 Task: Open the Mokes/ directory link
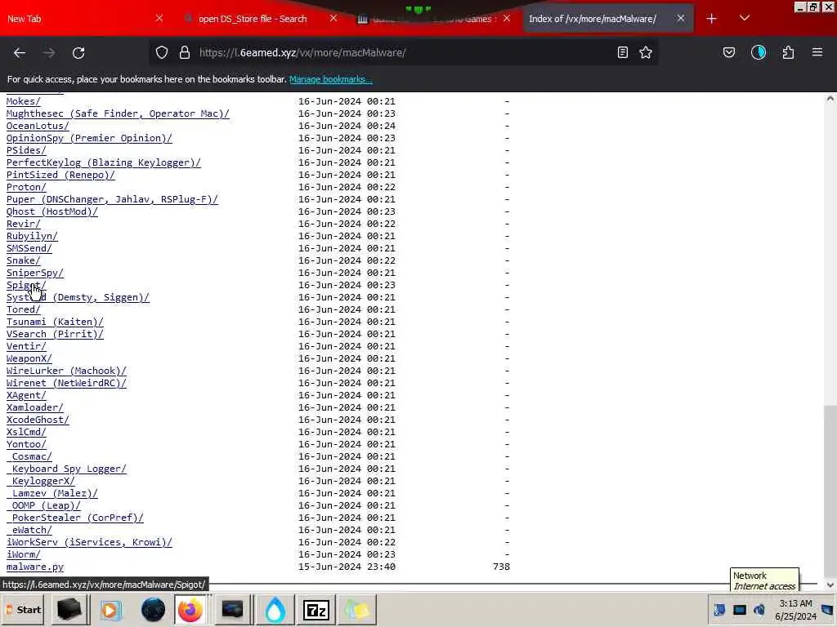click(x=23, y=101)
